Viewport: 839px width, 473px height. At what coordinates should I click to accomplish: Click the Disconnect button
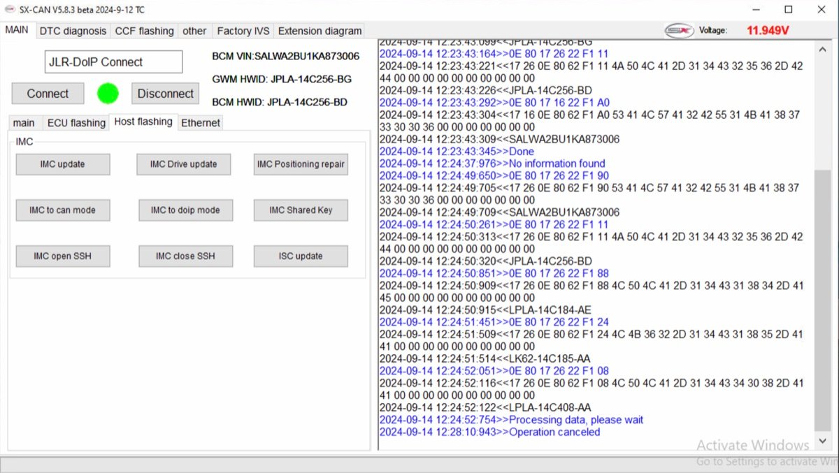165,94
